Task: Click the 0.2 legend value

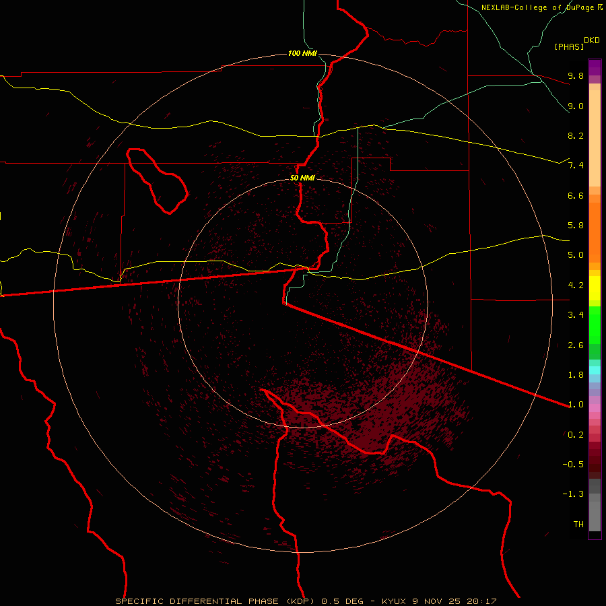Action: tap(576, 435)
